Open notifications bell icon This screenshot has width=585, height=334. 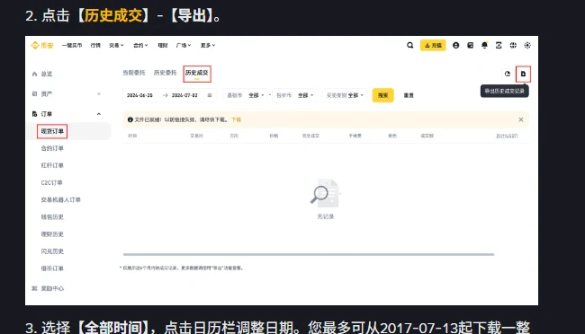[x=484, y=45]
